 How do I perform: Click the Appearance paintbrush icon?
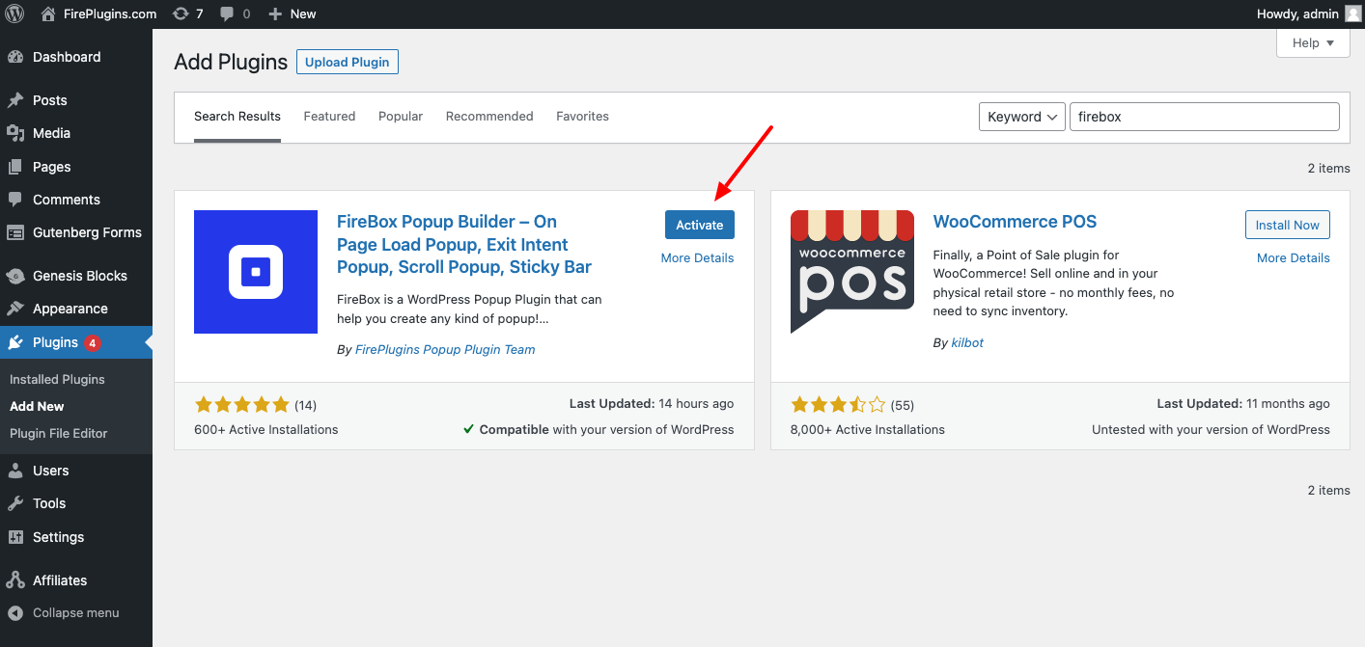tap(15, 309)
